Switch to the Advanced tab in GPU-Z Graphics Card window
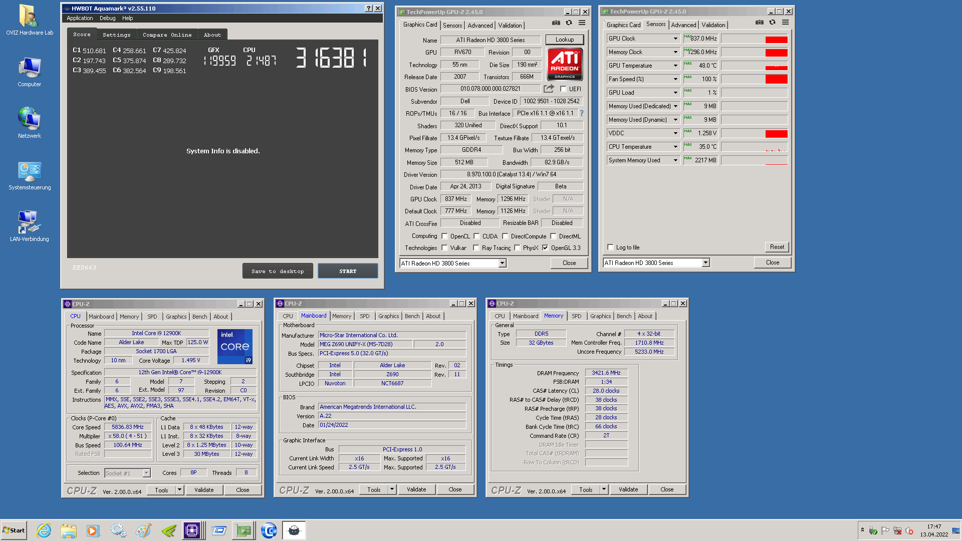 coord(480,26)
